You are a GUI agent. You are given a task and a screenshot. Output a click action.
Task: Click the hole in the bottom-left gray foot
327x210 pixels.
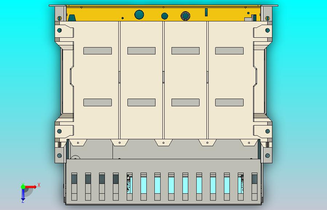click(x=59, y=156)
